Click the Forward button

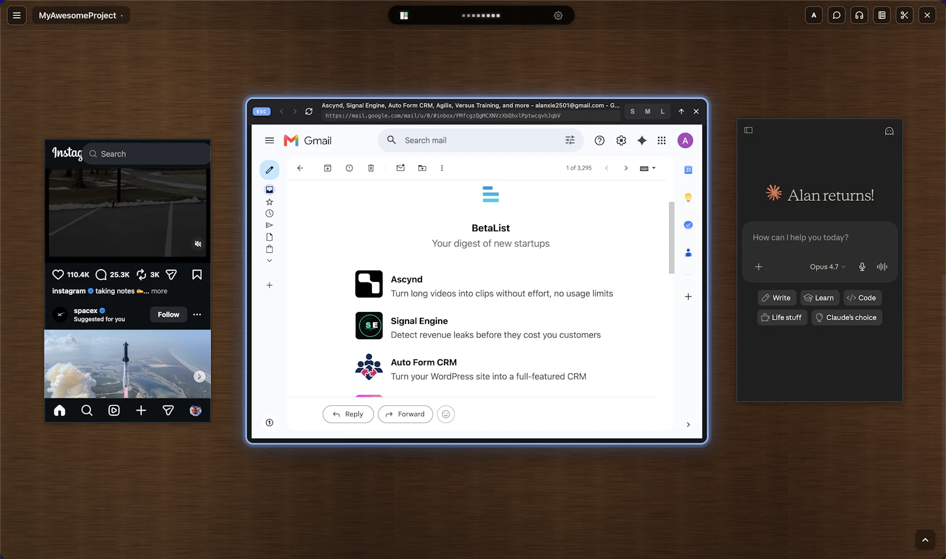[406, 414]
